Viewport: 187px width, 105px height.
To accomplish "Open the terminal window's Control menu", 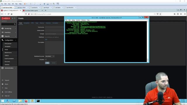I will 78,20.
